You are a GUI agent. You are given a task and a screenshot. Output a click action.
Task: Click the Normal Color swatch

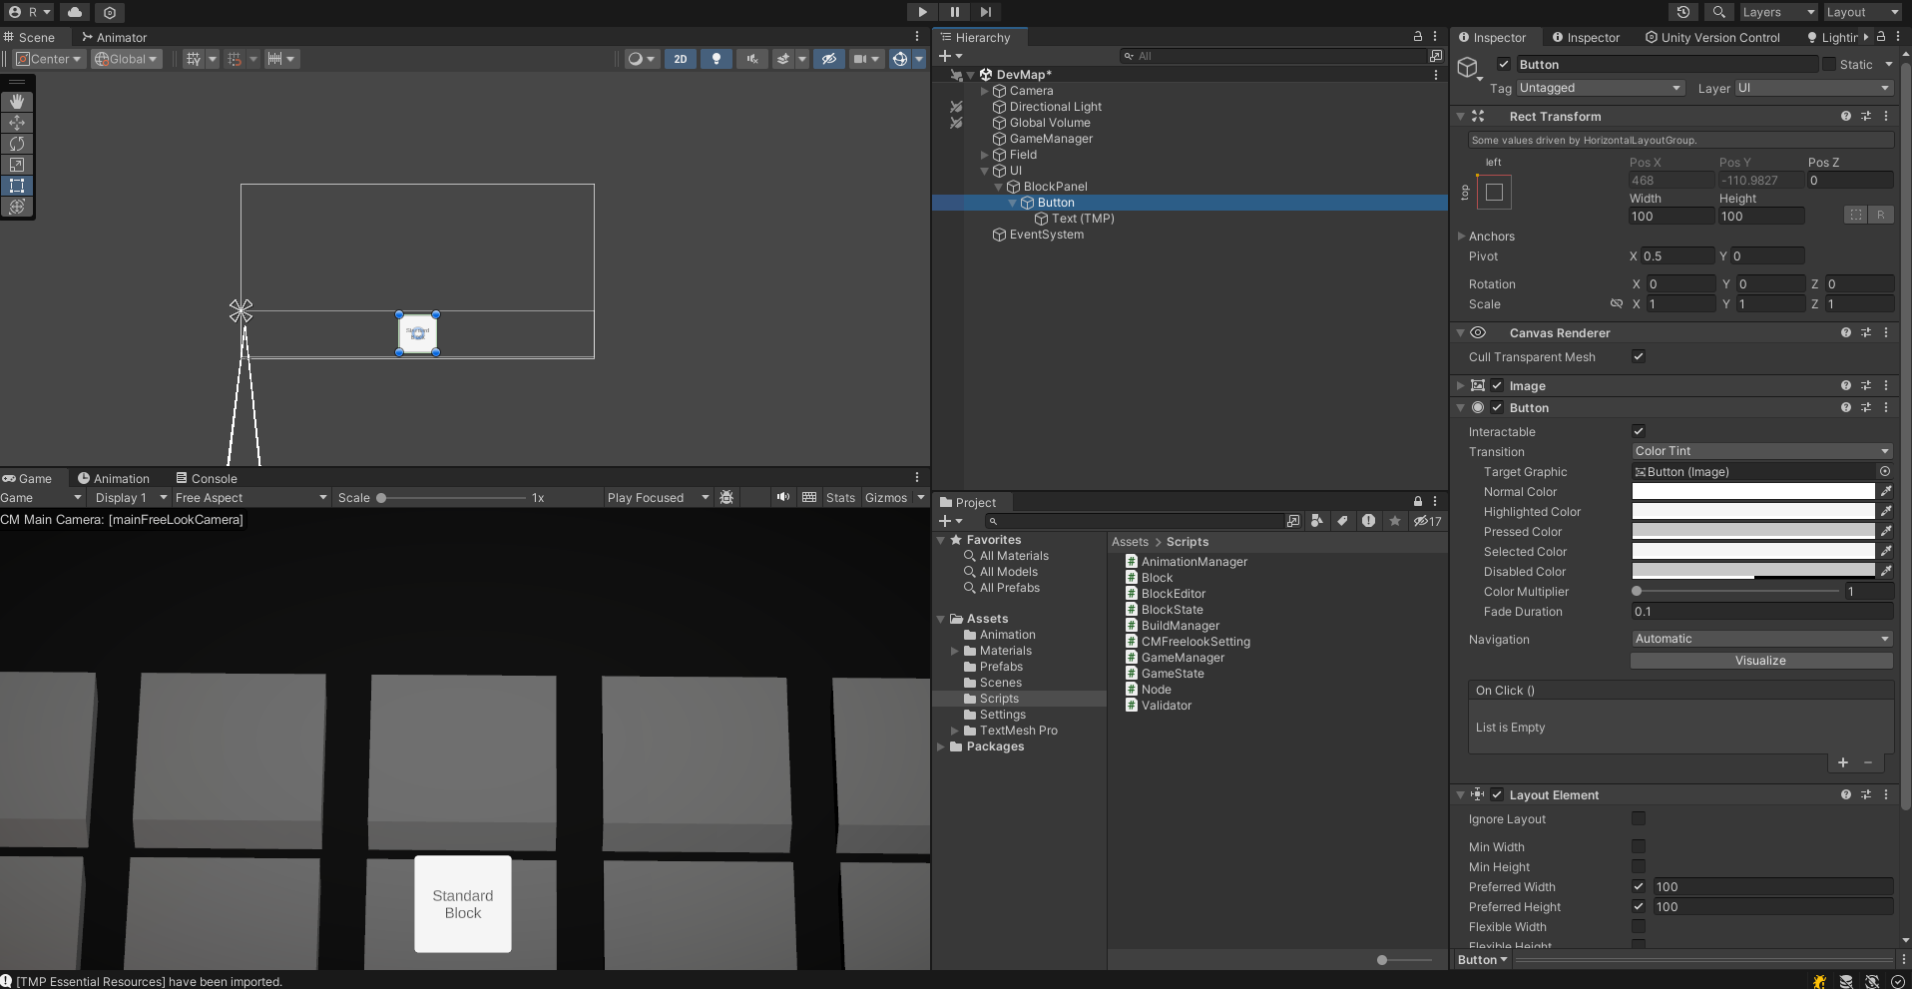[1753, 491]
